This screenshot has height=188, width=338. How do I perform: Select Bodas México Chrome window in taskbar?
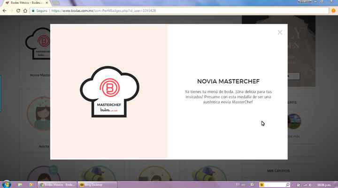[56, 184]
